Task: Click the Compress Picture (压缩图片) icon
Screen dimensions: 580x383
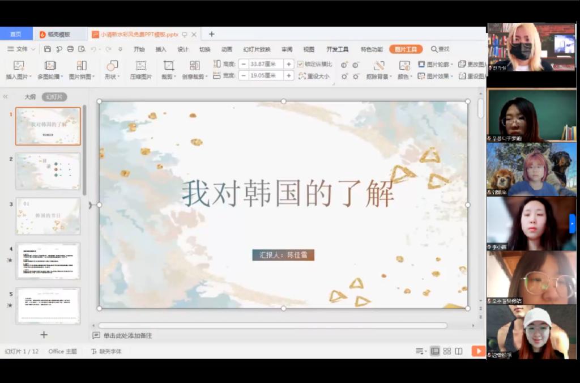Action: click(x=141, y=66)
